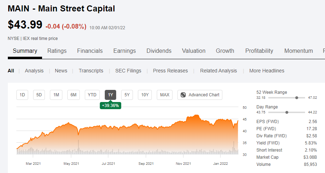325x173 pixels.
Task: Open the Advanced Chart button
Action: click(x=200, y=95)
